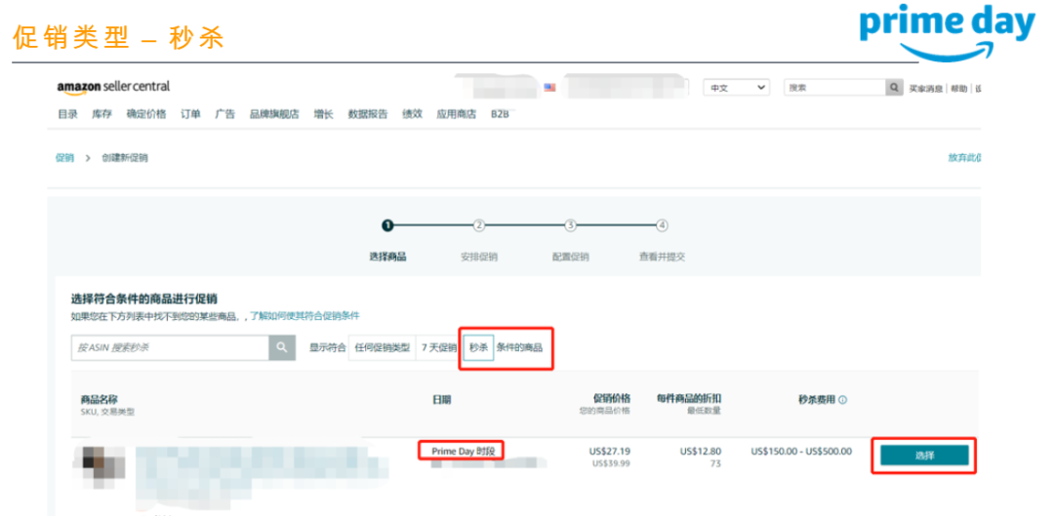Click the 选择符合条件的商品进行促销 heading

[144, 299]
